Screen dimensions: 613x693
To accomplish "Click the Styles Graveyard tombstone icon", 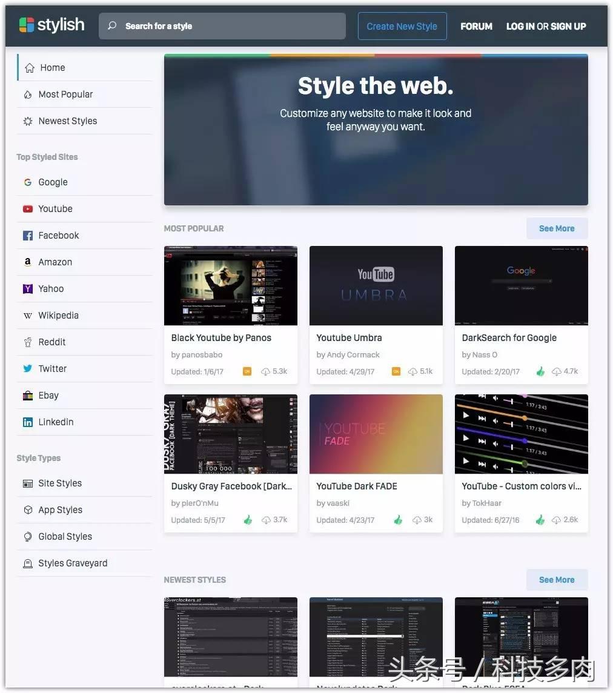I will (x=28, y=563).
